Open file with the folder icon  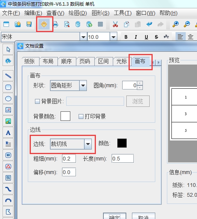[x=18, y=24]
